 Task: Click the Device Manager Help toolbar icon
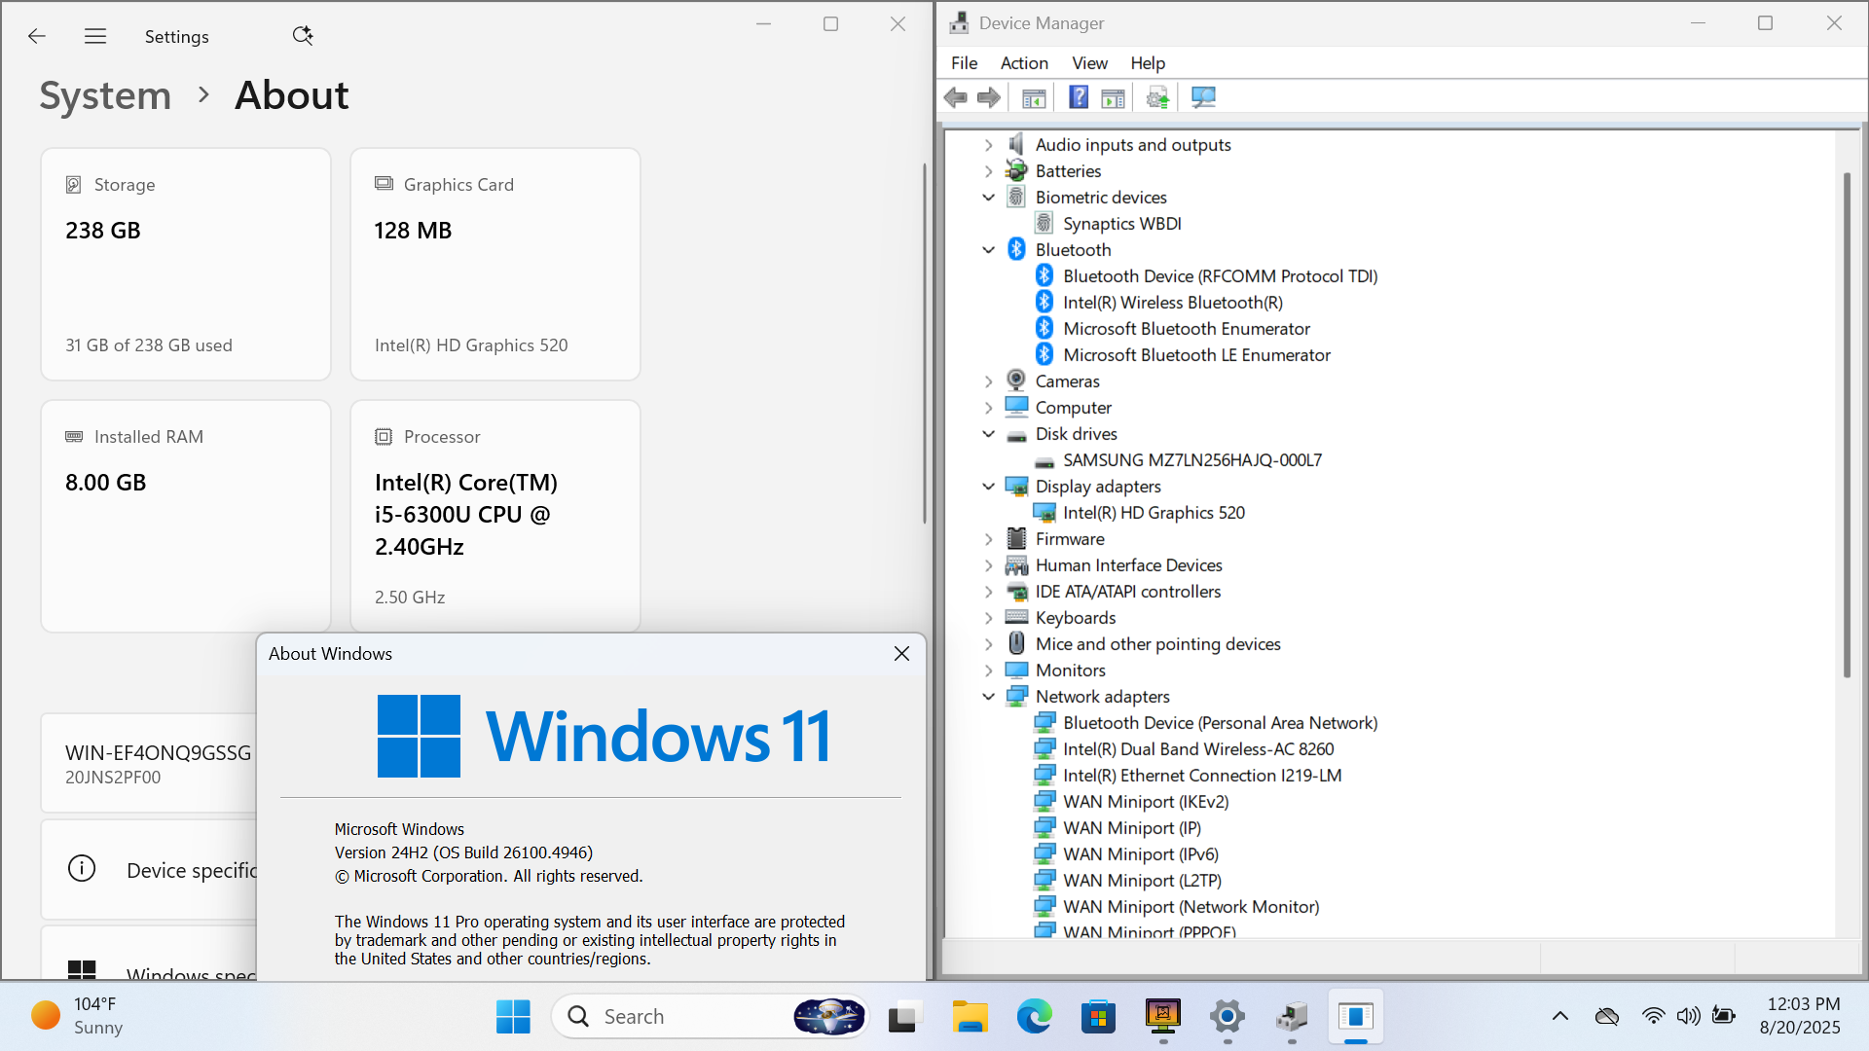(x=1079, y=97)
